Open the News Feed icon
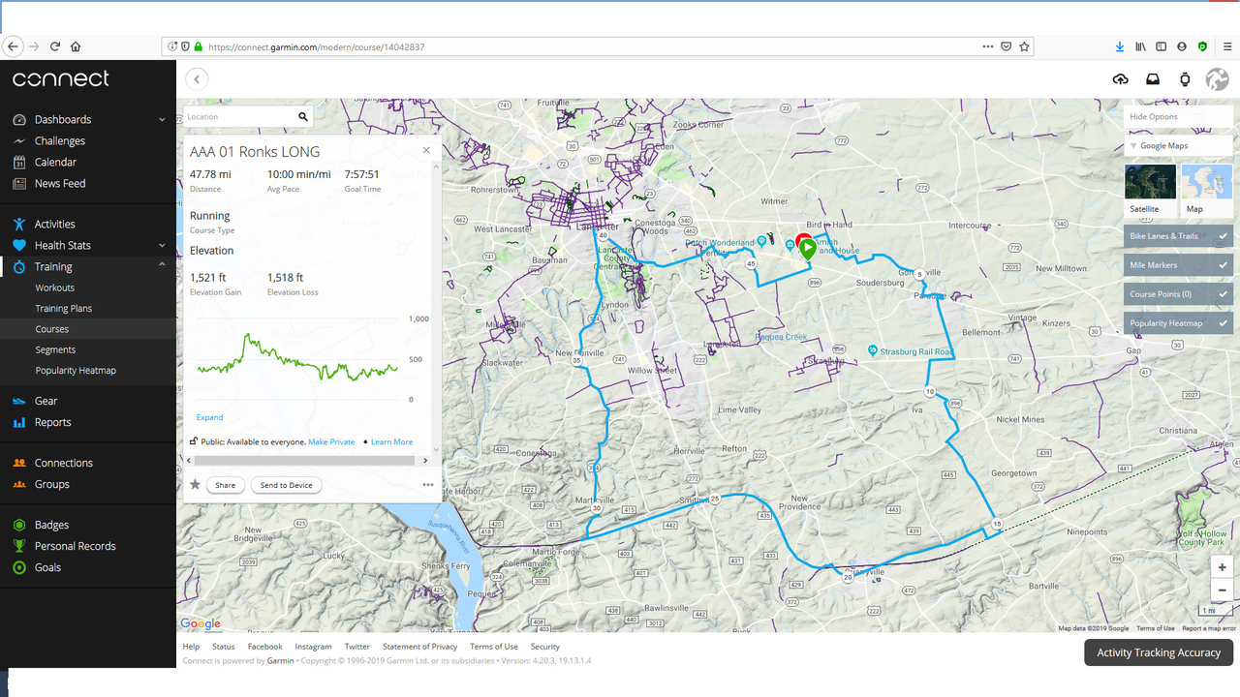Viewport: 1240px width, 697px height. (x=19, y=184)
